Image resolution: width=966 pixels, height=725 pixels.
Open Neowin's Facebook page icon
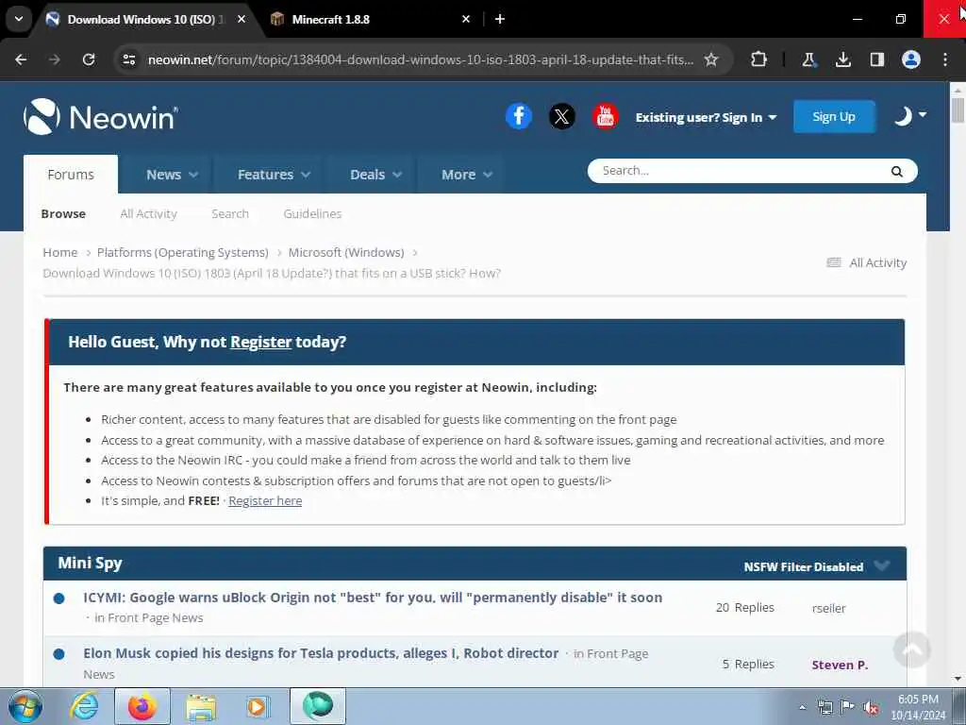(x=519, y=116)
